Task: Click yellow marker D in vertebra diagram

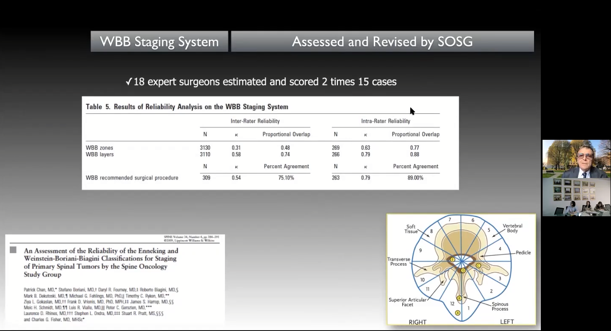Action: coord(463,270)
